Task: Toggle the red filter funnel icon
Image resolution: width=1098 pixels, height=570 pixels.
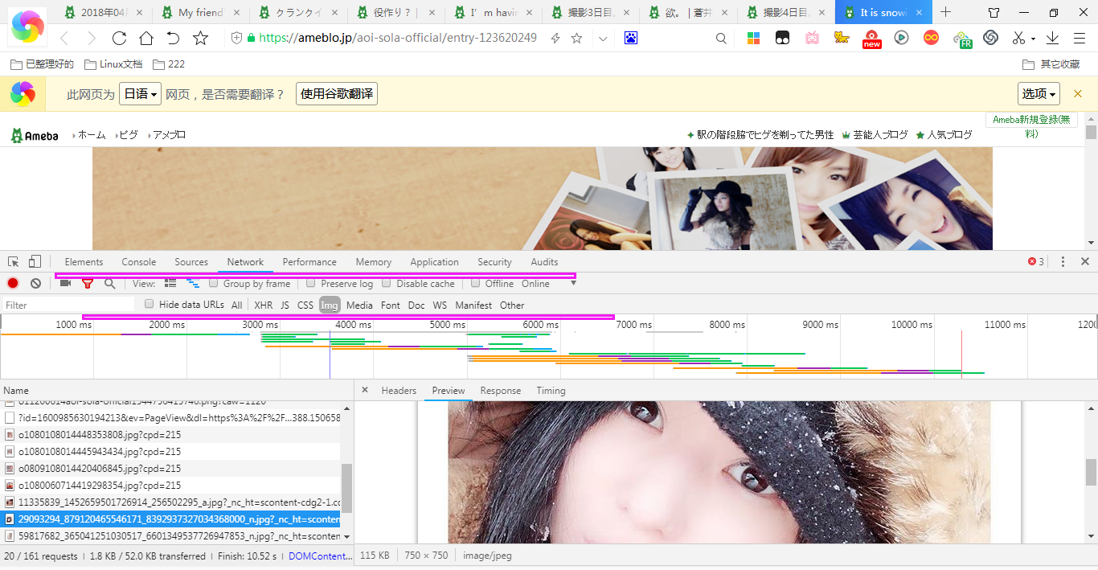Action: (x=88, y=283)
